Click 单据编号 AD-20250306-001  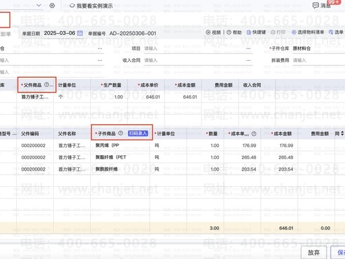click(x=133, y=34)
